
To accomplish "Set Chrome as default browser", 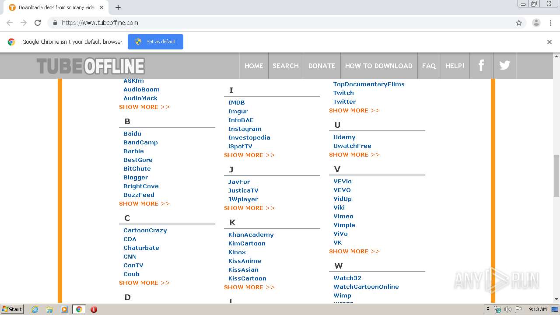I will (155, 42).
